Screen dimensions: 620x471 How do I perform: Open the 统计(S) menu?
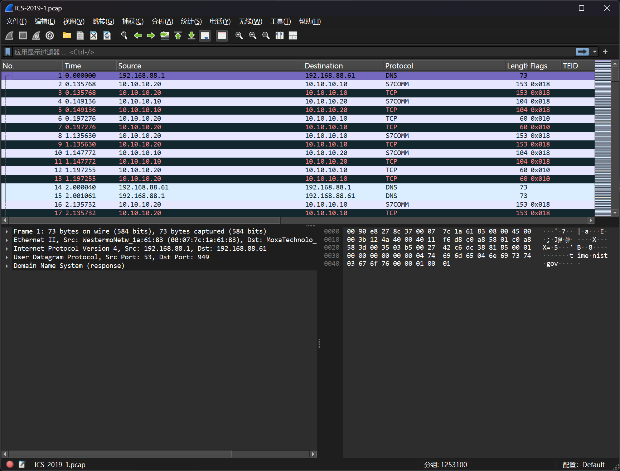pos(192,21)
